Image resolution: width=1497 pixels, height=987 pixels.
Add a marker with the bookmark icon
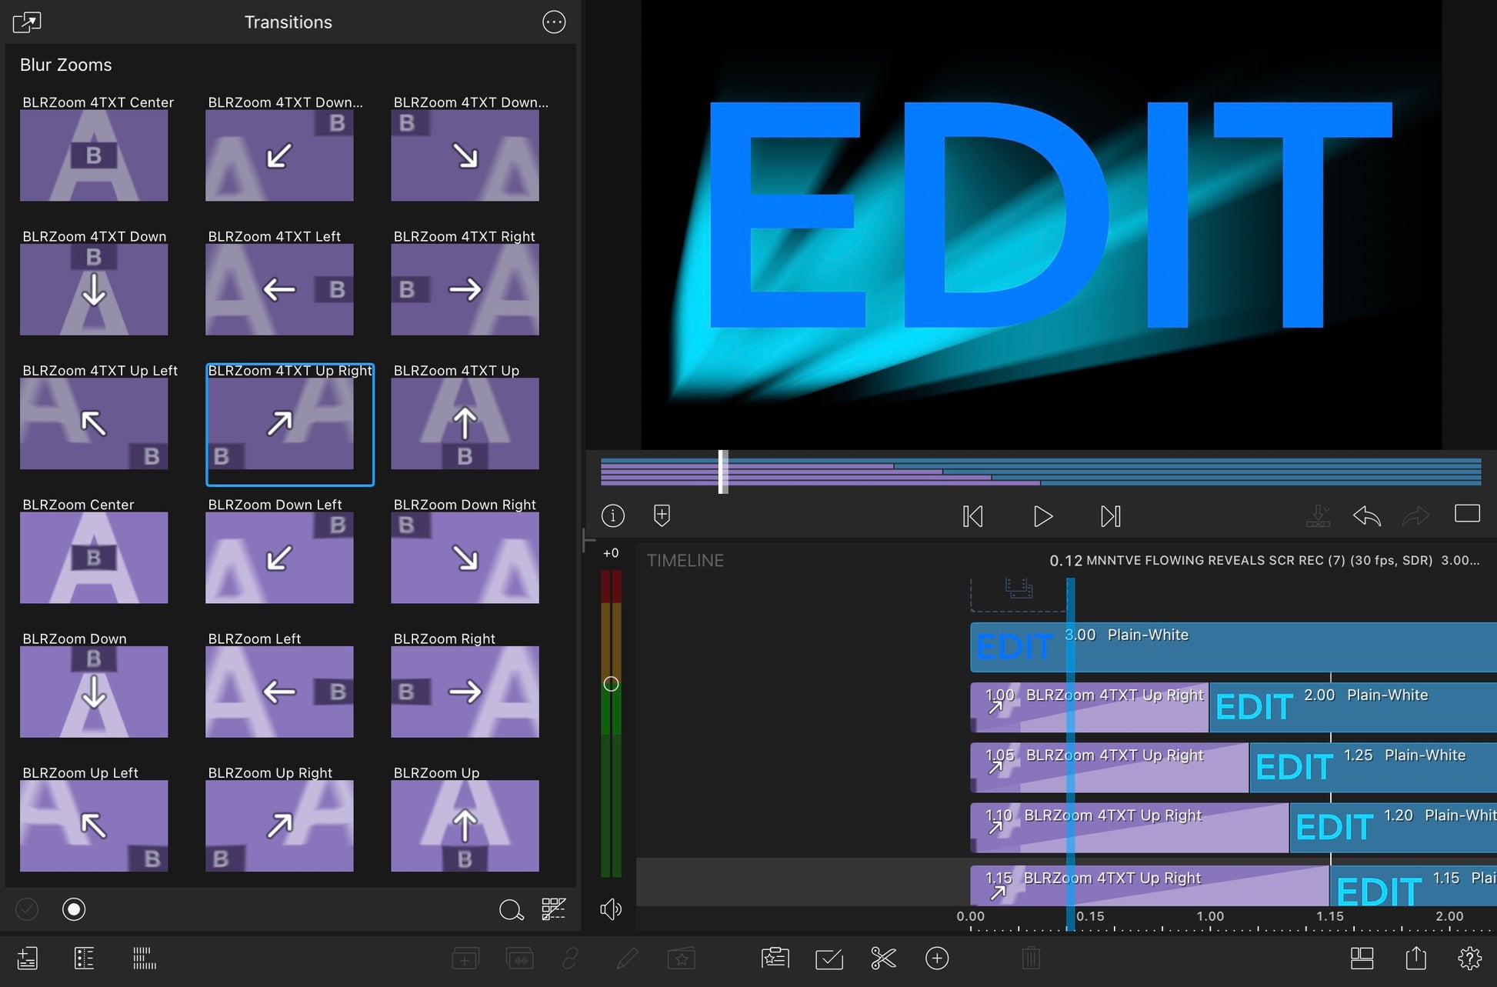point(662,515)
